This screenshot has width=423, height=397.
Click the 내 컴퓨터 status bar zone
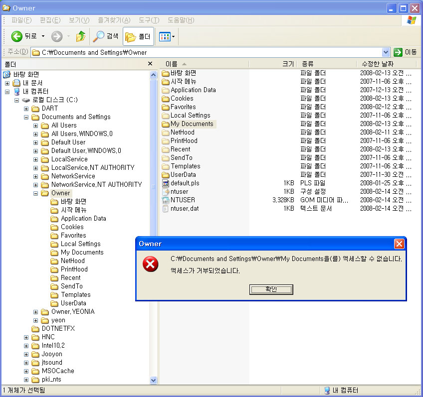341,391
